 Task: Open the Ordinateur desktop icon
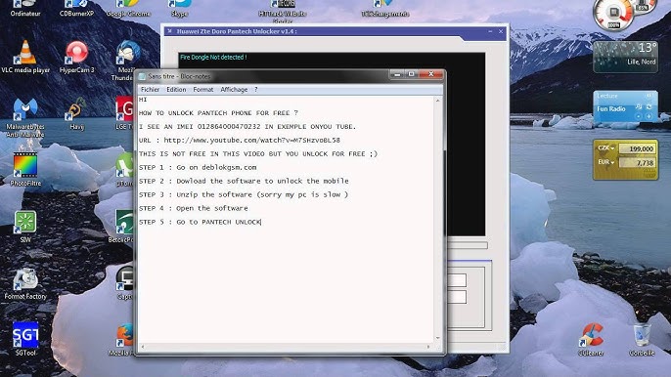[25, 9]
